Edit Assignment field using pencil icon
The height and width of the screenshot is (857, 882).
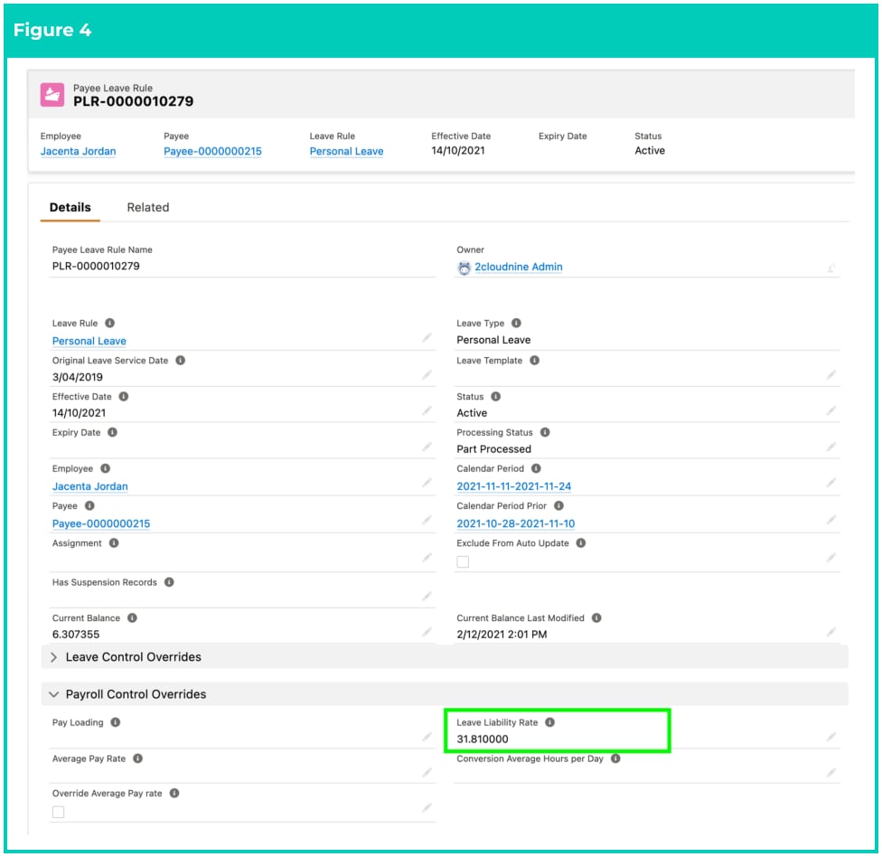tap(427, 558)
